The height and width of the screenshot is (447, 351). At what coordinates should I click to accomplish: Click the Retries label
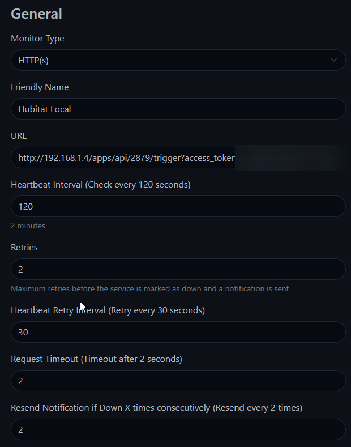pos(24,248)
